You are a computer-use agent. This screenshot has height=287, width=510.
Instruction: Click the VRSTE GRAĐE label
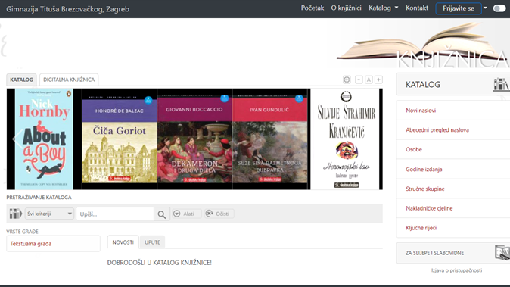[x=22, y=232]
